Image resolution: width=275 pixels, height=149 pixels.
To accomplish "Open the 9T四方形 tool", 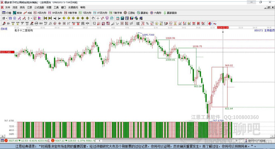I will (100, 13).
